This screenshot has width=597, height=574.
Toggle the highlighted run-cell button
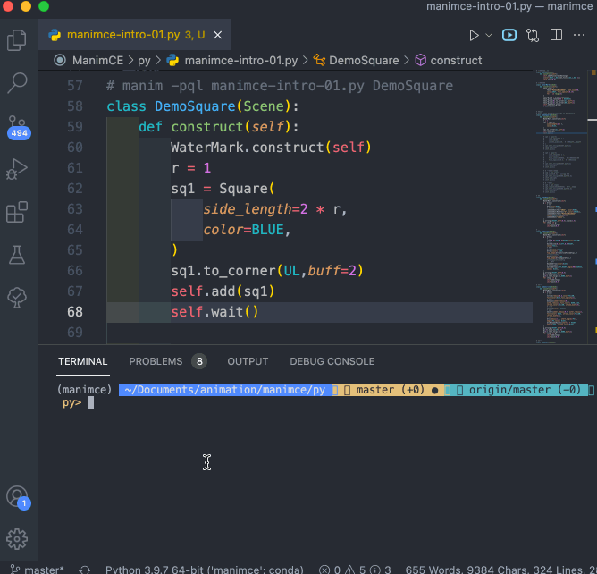pyautogui.click(x=509, y=35)
